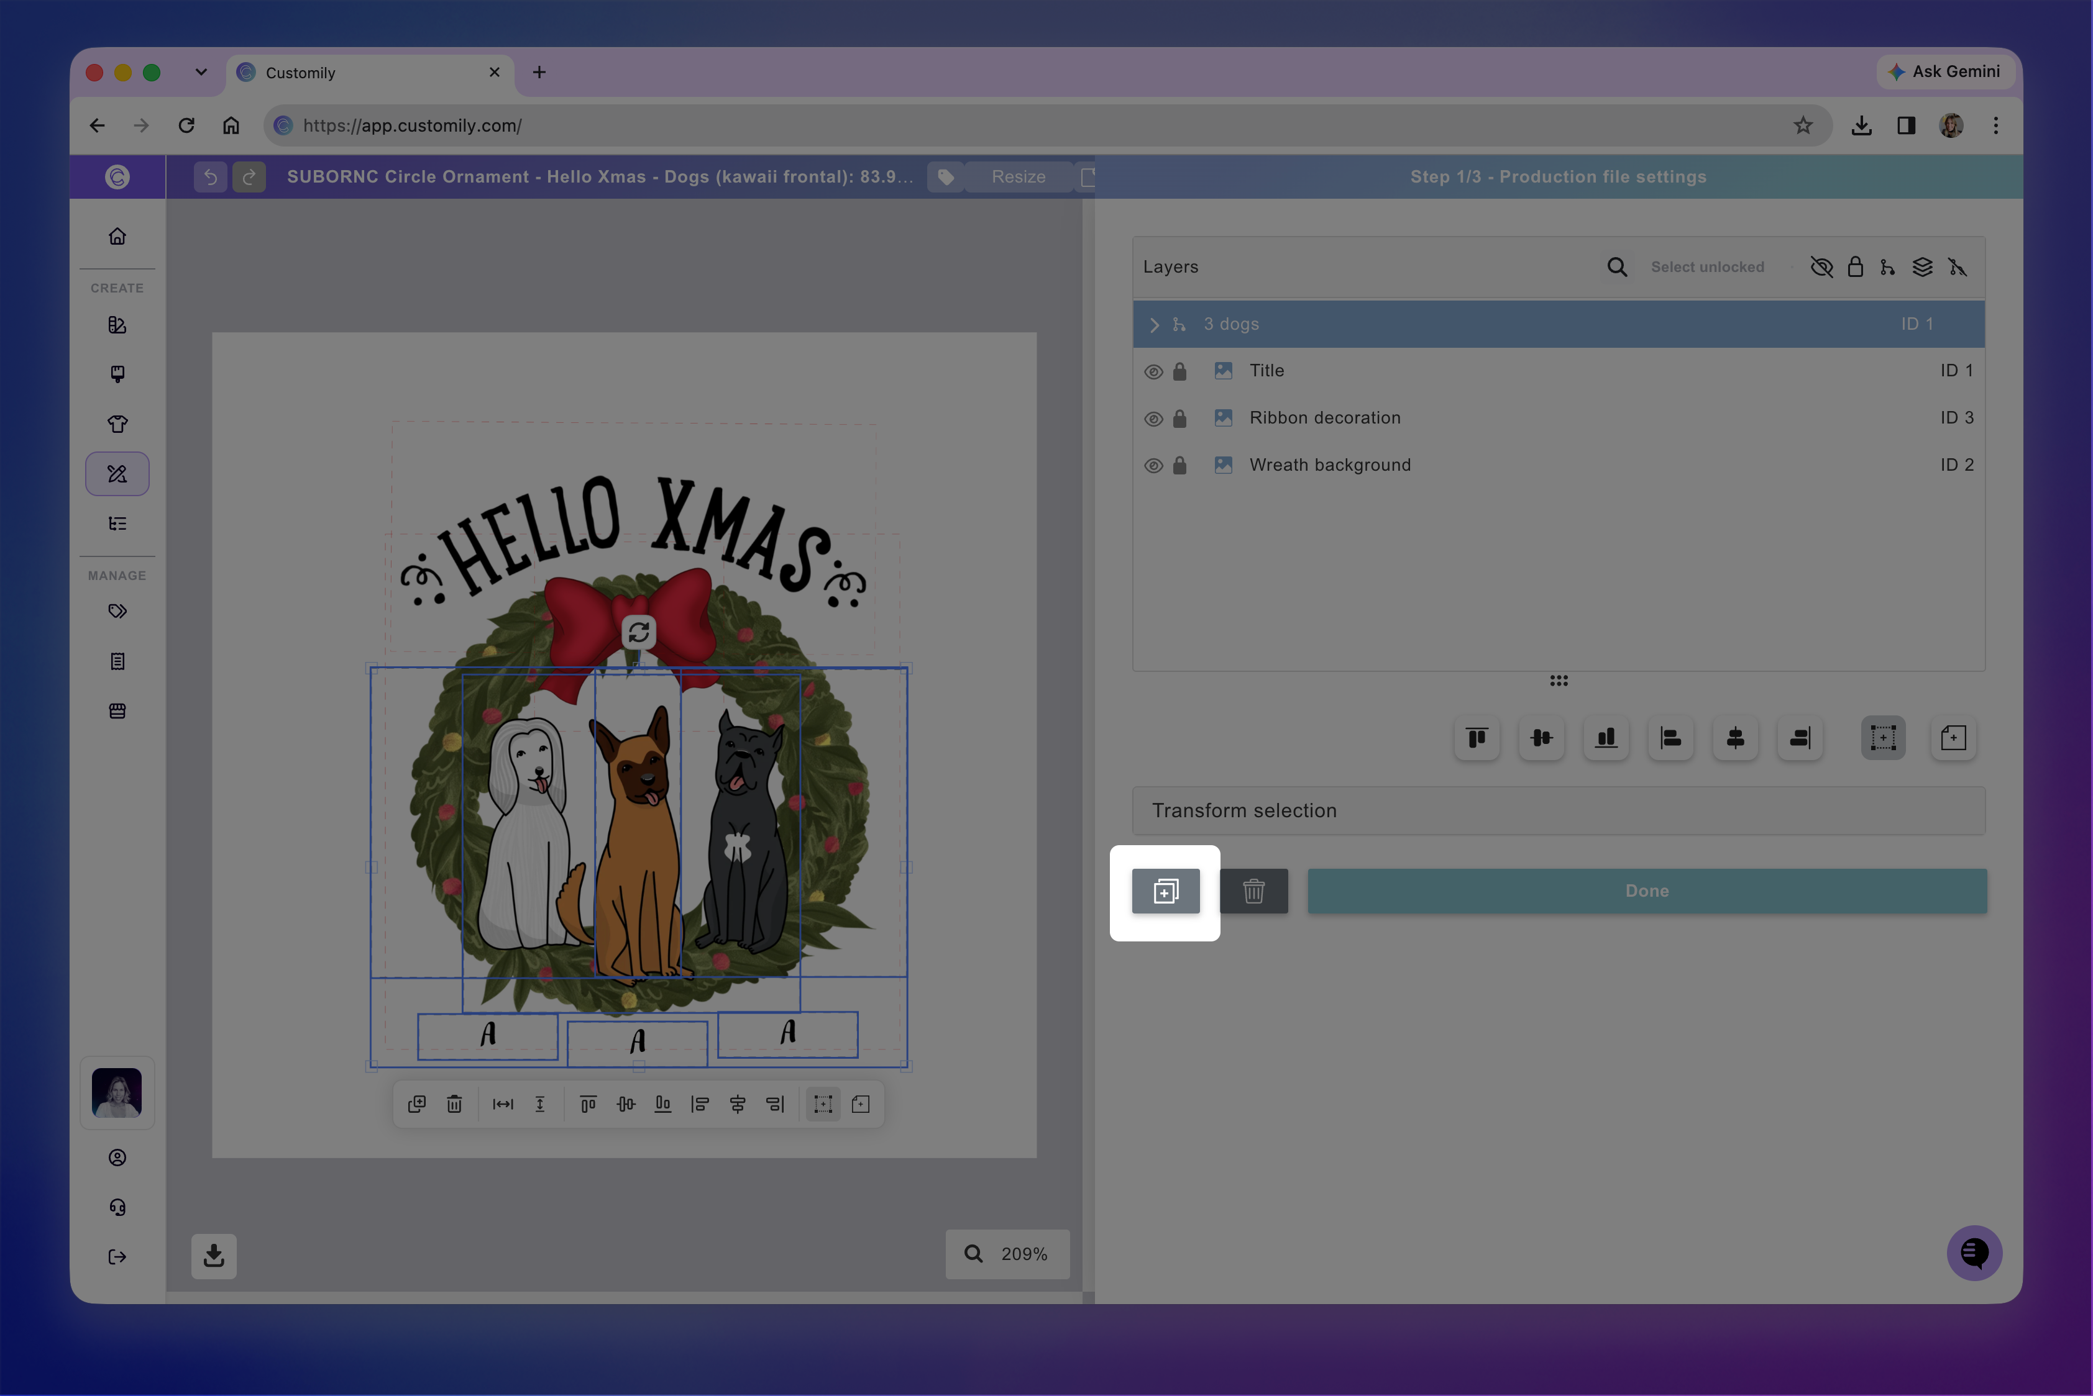The width and height of the screenshot is (2093, 1396).
Task: Align selection to top in right panel
Action: pos(1477,738)
